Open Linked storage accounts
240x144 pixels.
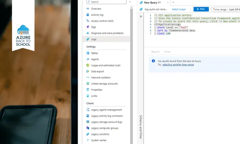pyautogui.click(x=104, y=84)
